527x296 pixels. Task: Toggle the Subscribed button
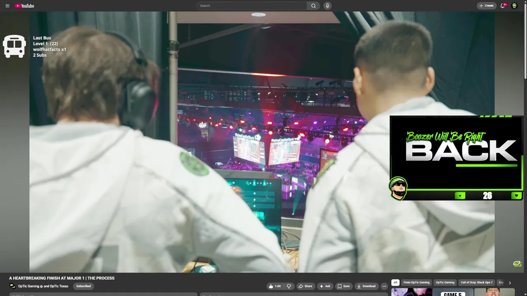pos(84,286)
